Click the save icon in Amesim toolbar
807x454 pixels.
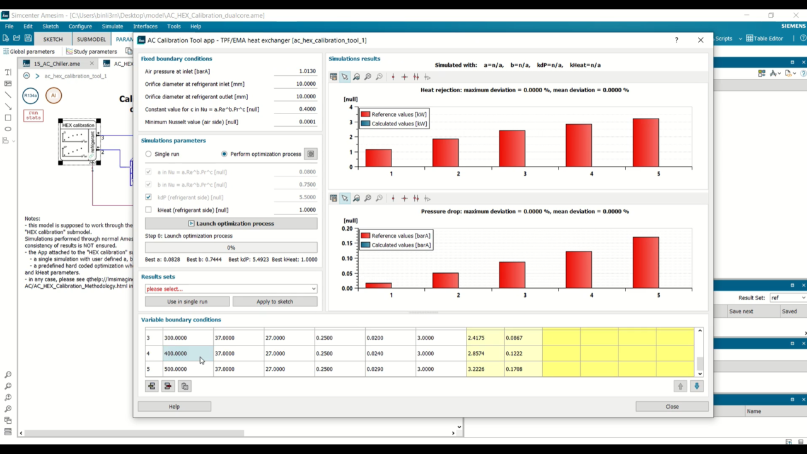[28, 38]
